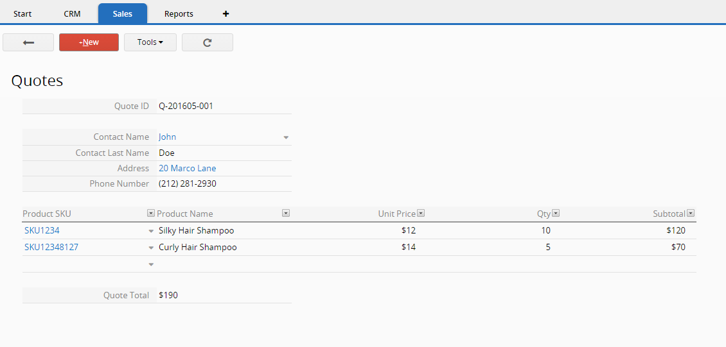Select the Silky Hair Shampoo cell
This screenshot has height=347, width=726.
click(197, 230)
